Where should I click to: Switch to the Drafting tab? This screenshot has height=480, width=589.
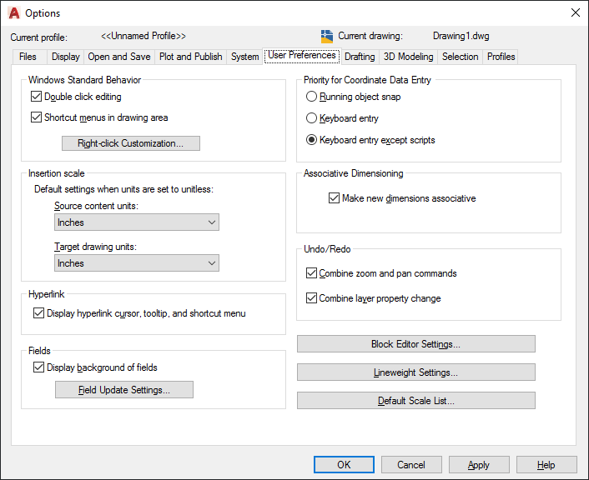(360, 57)
